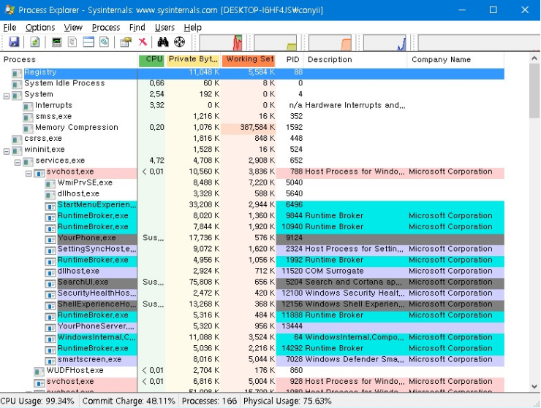Open the Options menu
Image resolution: width=541 pixels, height=408 pixels.
pyautogui.click(x=40, y=28)
